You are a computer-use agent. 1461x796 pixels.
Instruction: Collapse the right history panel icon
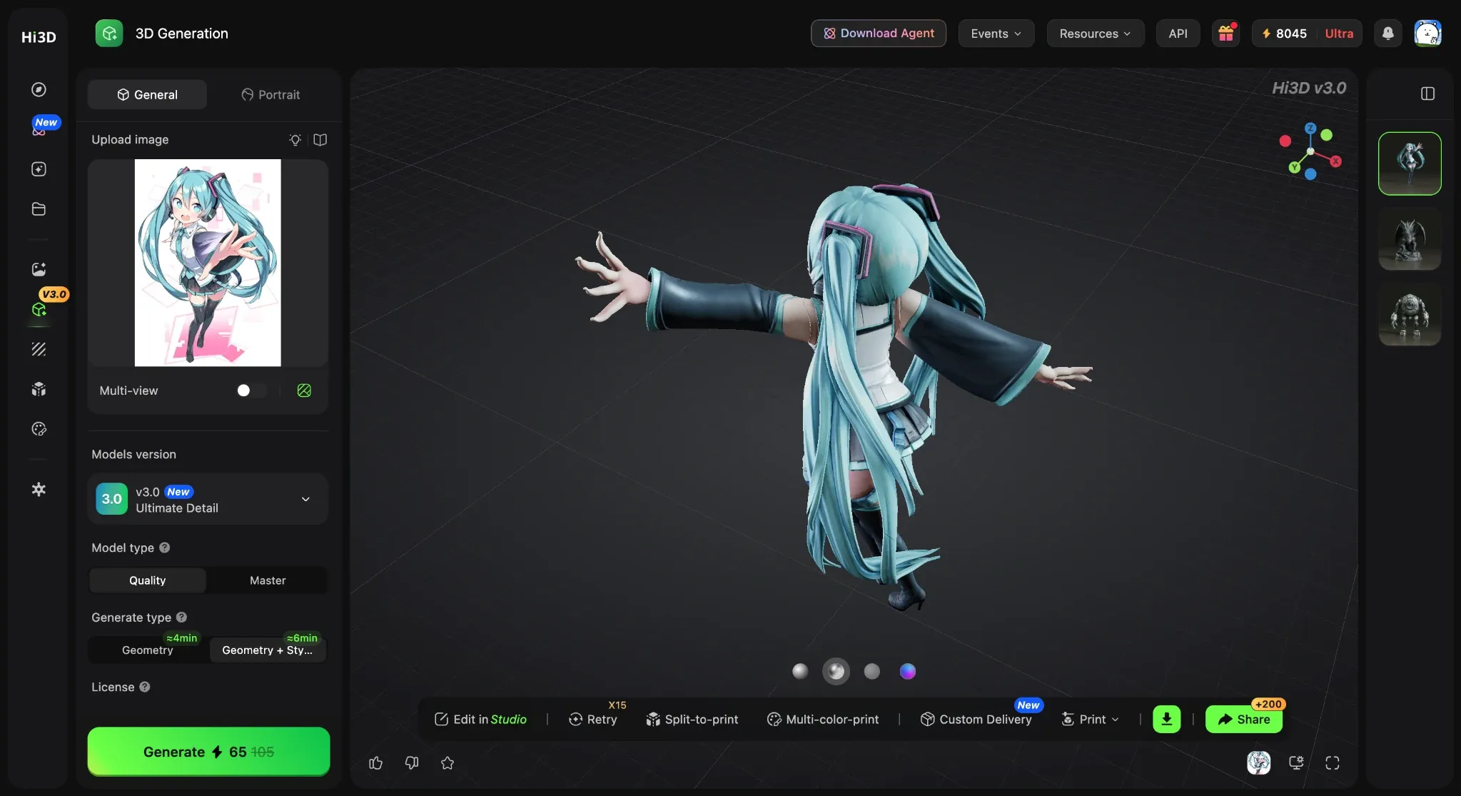[1428, 94]
